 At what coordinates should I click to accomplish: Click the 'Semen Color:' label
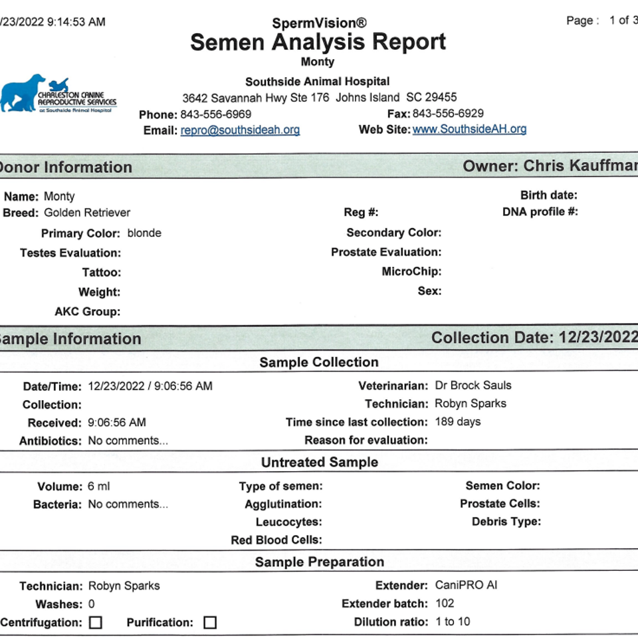tap(502, 485)
